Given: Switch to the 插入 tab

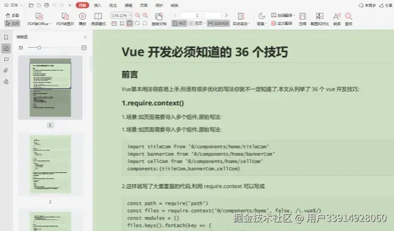Looking at the screenshot, I should pos(97,6).
